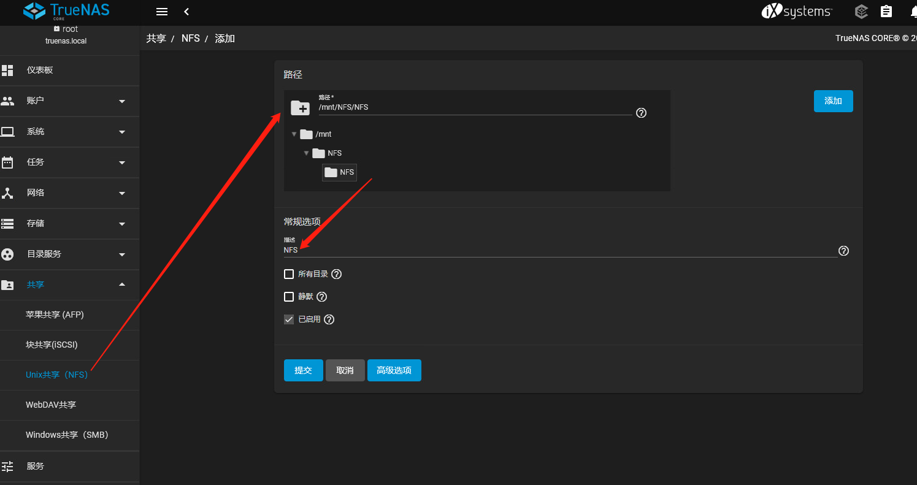917x485 pixels.
Task: Collapse the first NFS tree node triangle
Action: point(306,153)
